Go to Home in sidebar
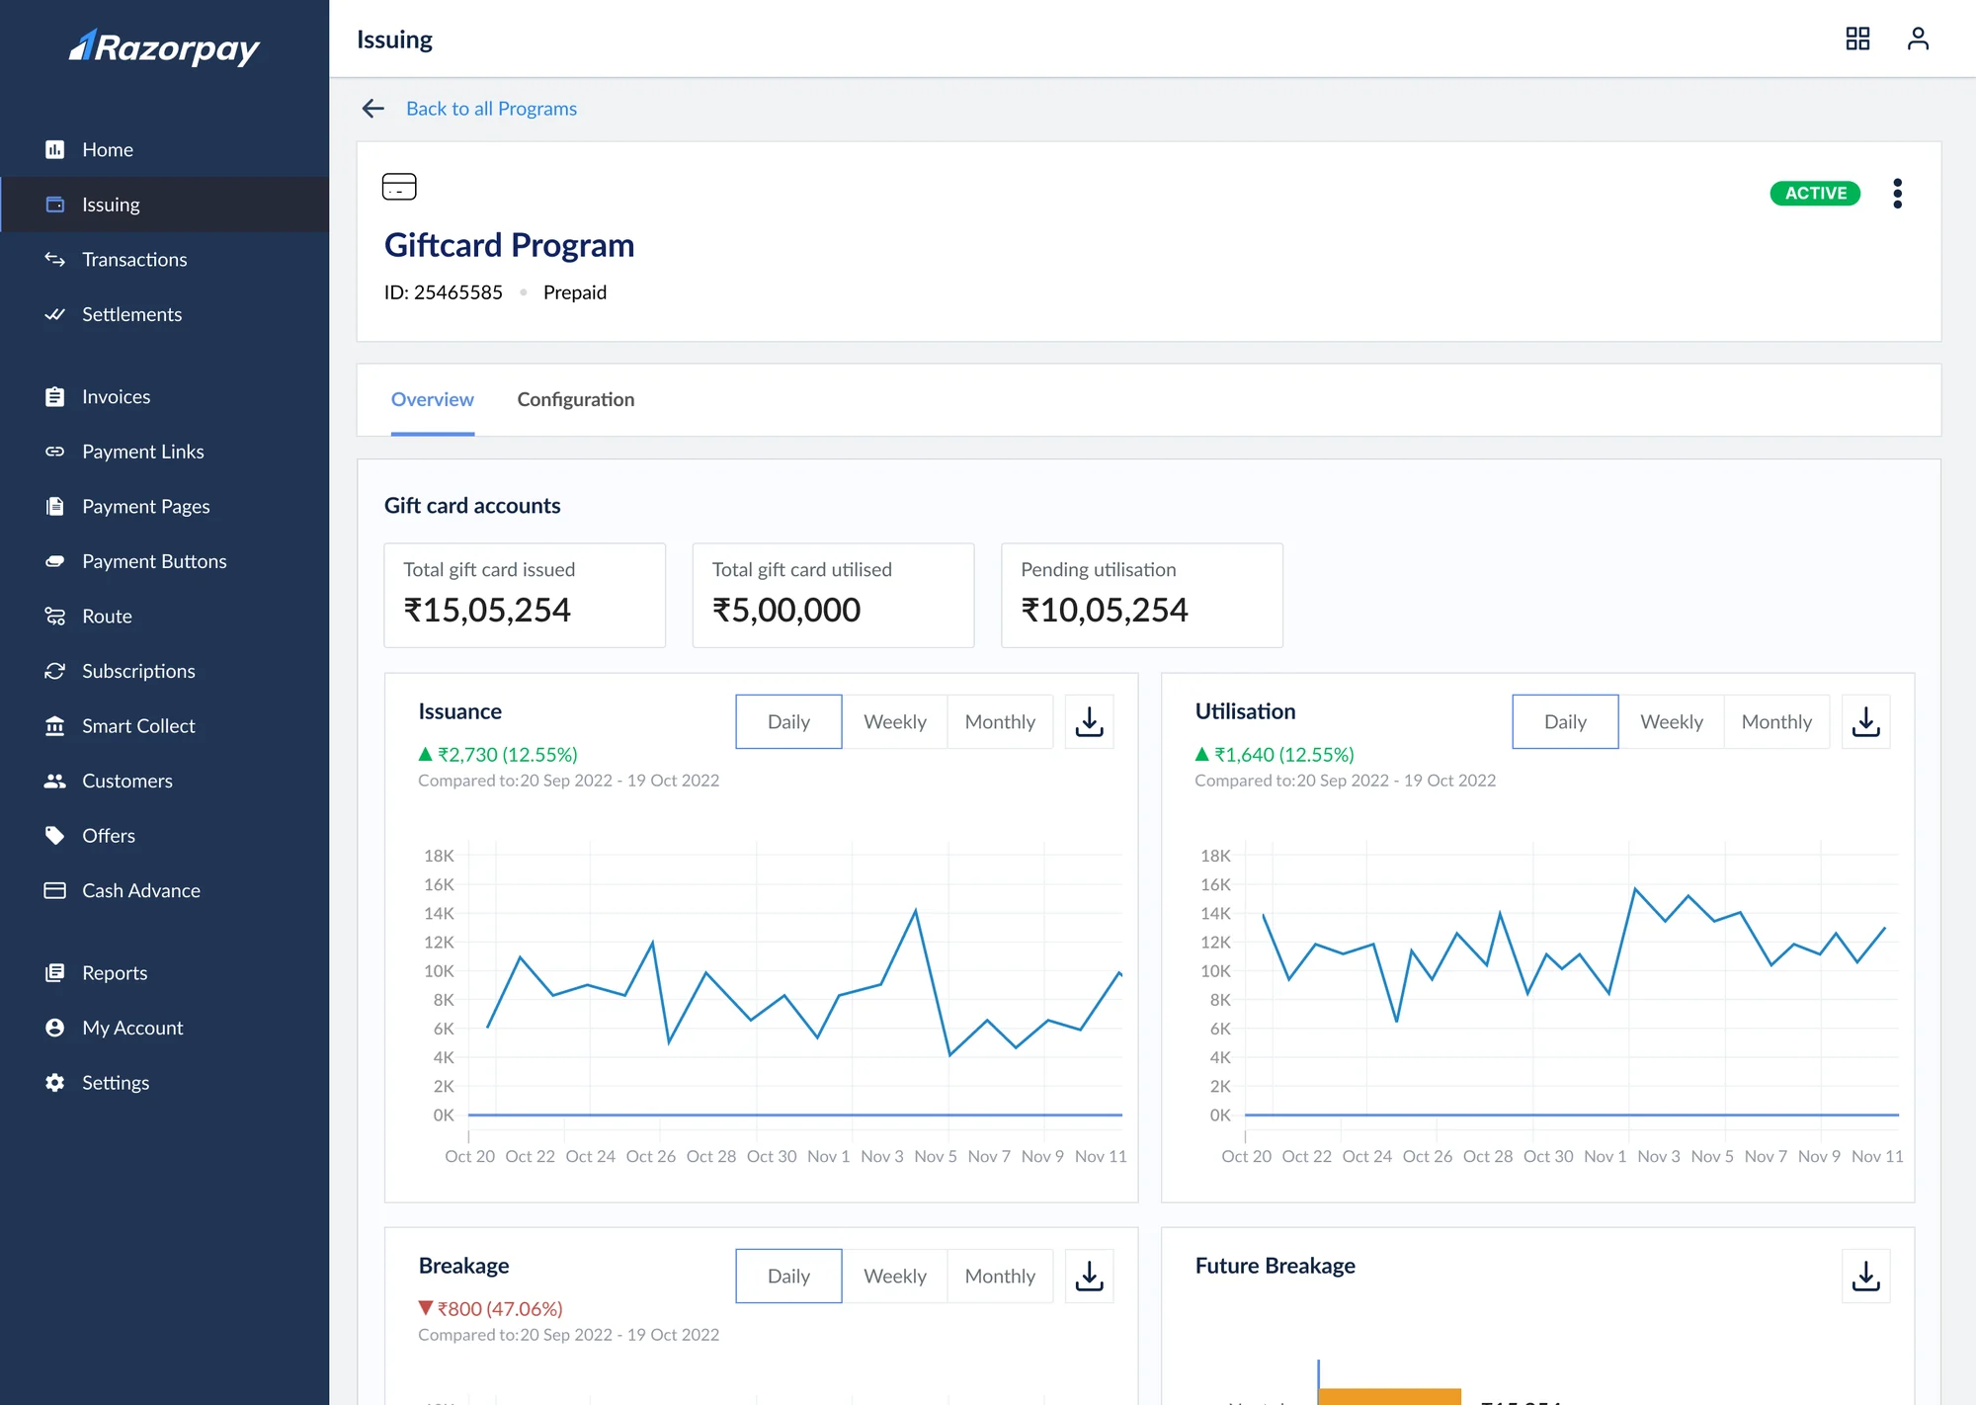Viewport: 1976px width, 1405px height. coord(164,149)
